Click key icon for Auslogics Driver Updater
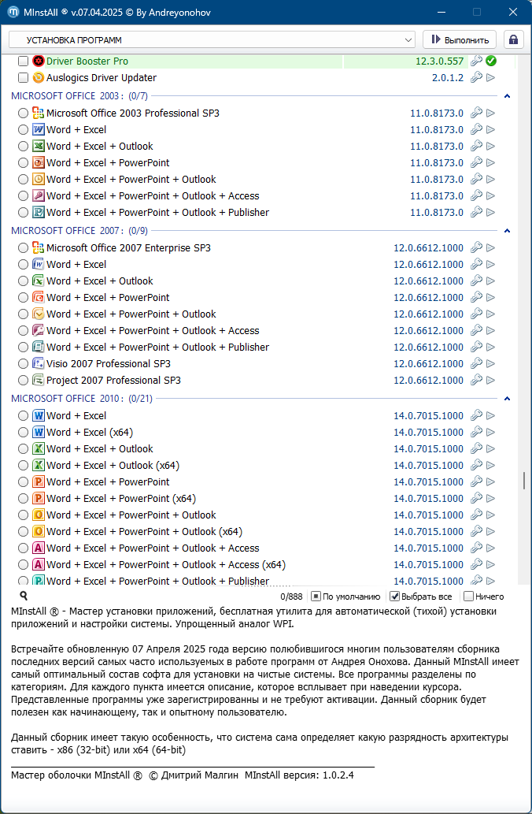The image size is (532, 814). [x=477, y=78]
